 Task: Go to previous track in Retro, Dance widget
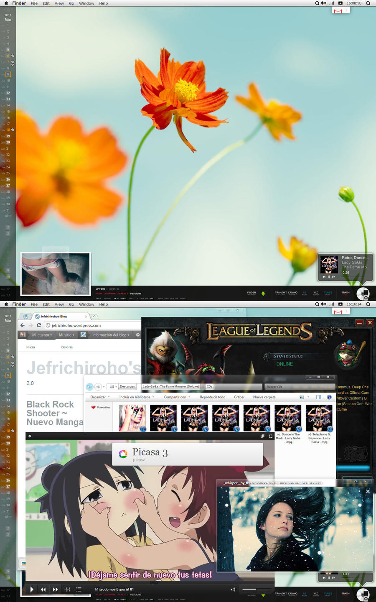click(x=324, y=277)
